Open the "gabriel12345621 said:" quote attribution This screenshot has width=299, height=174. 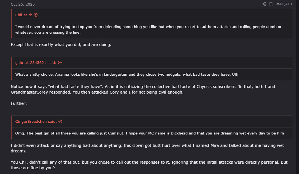pyautogui.click(x=36, y=62)
